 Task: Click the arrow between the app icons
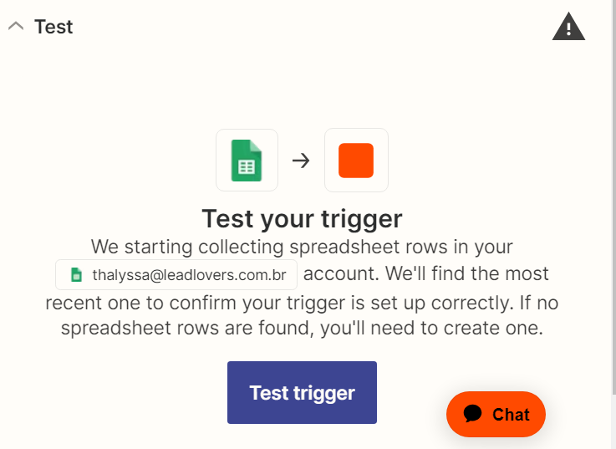point(301,160)
